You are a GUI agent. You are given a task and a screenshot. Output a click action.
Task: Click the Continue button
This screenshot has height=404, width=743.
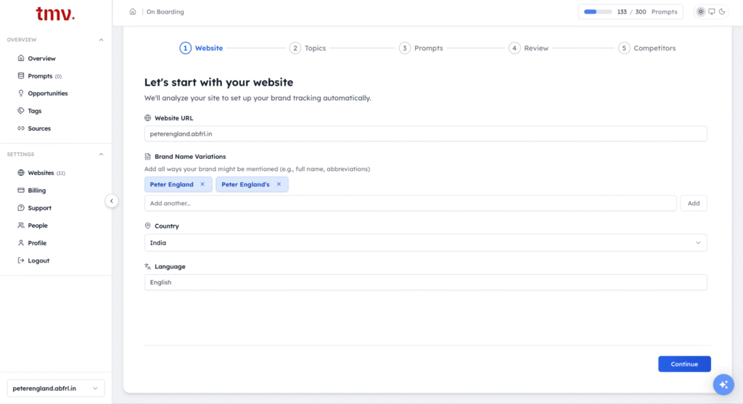pos(684,364)
